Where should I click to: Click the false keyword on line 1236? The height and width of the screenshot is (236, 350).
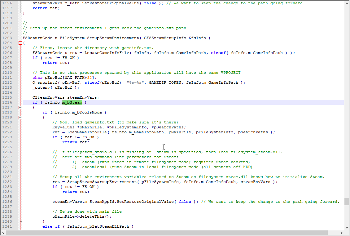[x=185, y=202]
